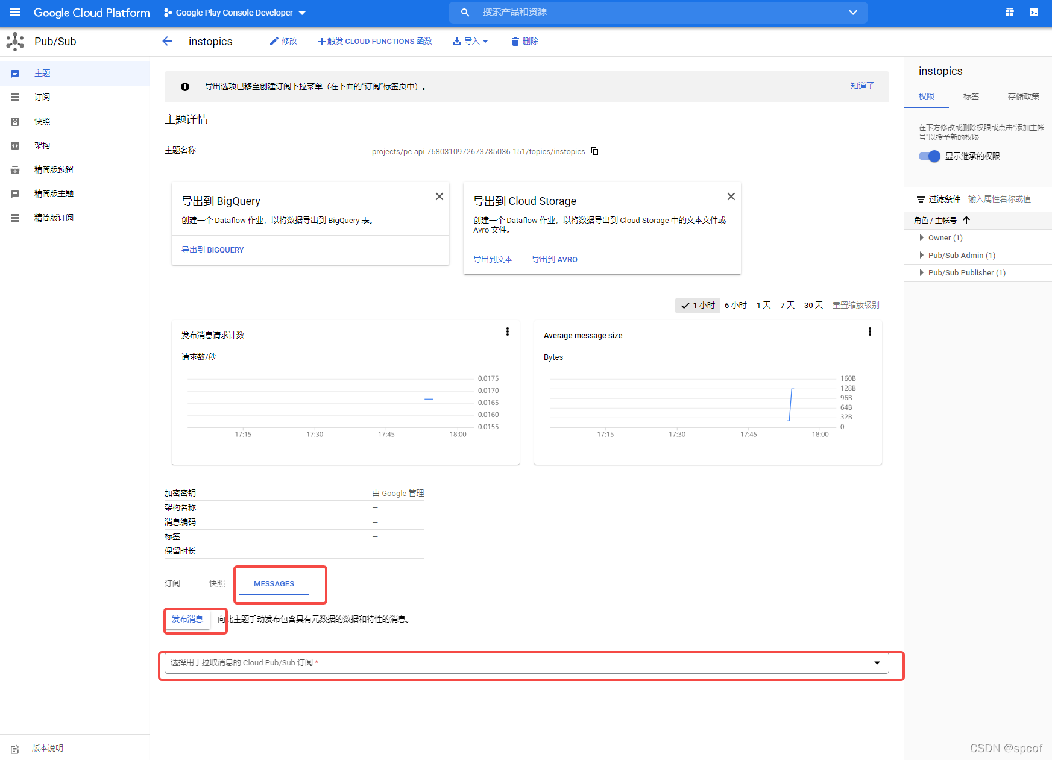This screenshot has height=760, width=1052.
Task: Open the Cloud Pub/Sub 订阅 selection dropdown
Action: tap(527, 663)
